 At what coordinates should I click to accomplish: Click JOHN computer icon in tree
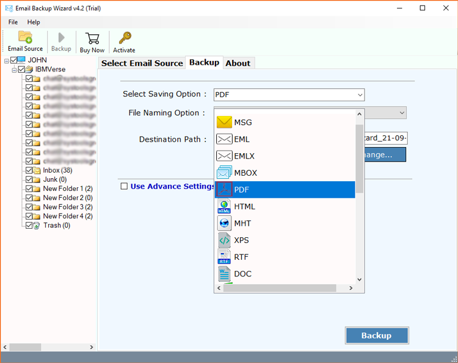[x=21, y=60]
